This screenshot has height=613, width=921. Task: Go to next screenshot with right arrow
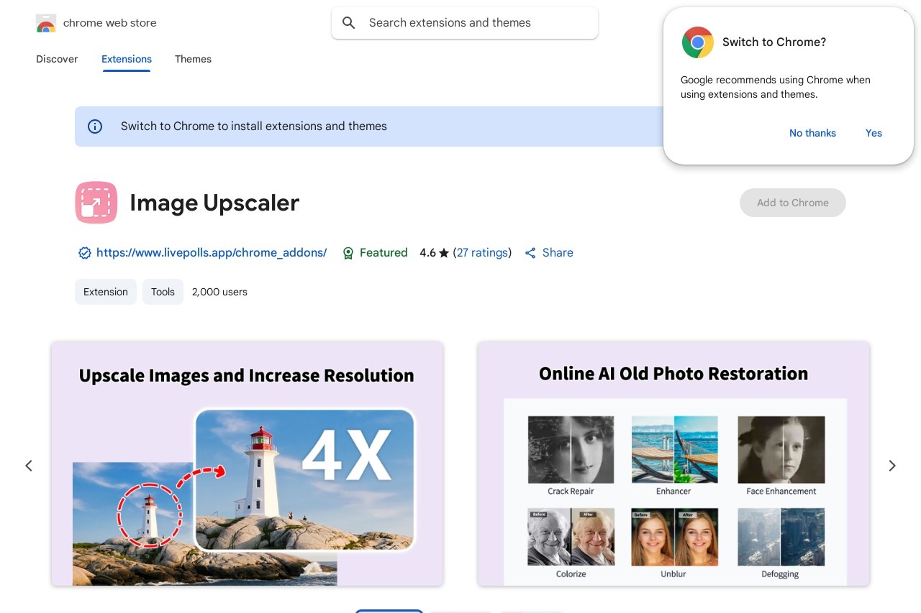pos(892,466)
